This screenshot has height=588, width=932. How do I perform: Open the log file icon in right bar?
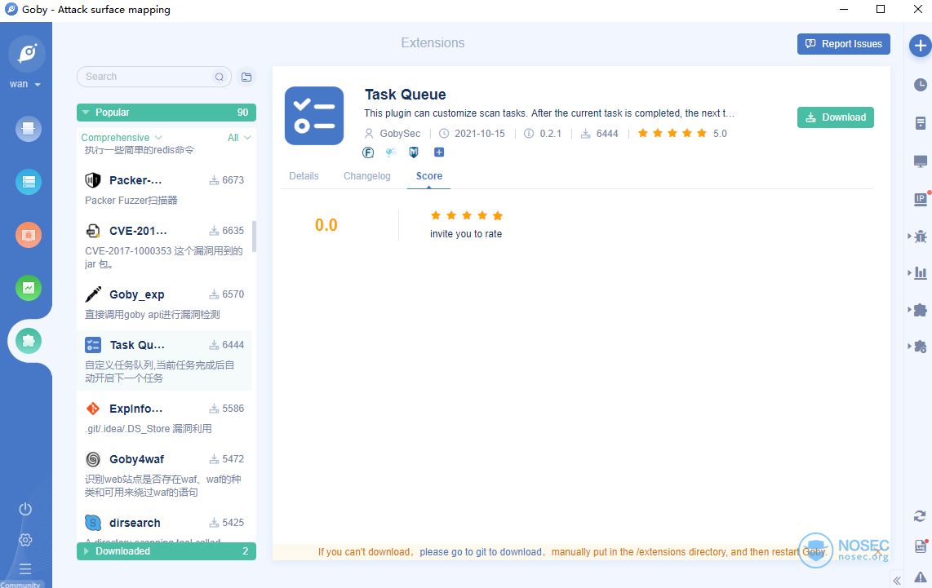coord(920,546)
